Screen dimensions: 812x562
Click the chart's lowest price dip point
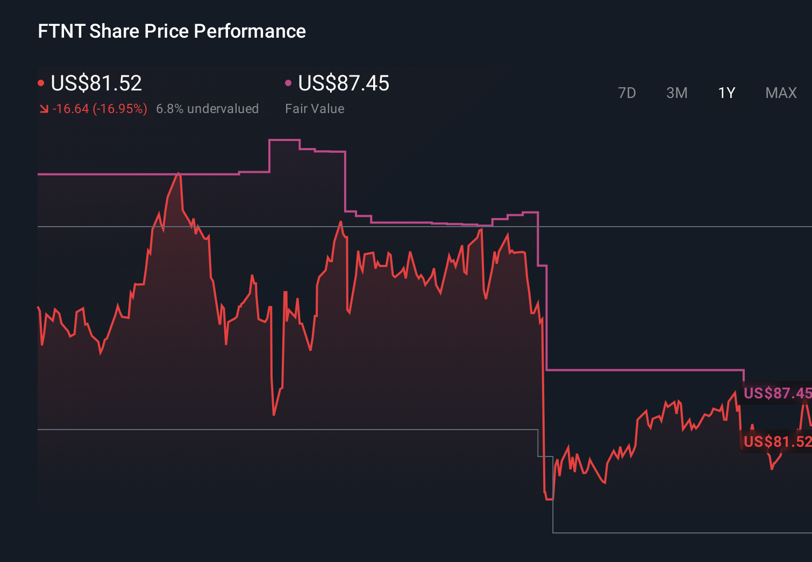coord(549,500)
